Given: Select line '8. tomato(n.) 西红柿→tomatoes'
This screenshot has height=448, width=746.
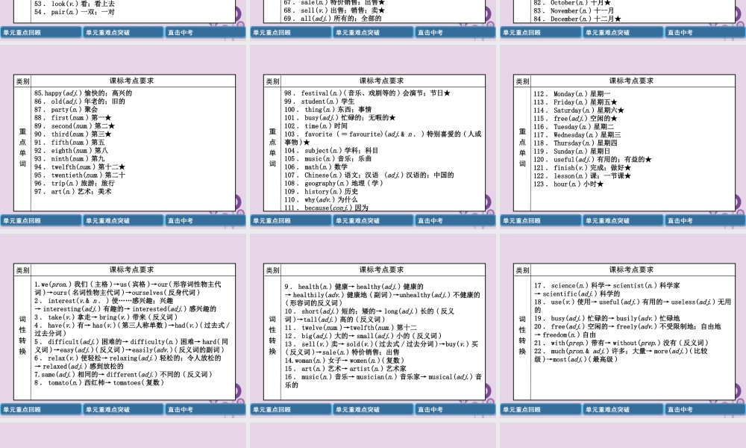Looking at the screenshot, I should 99,383.
